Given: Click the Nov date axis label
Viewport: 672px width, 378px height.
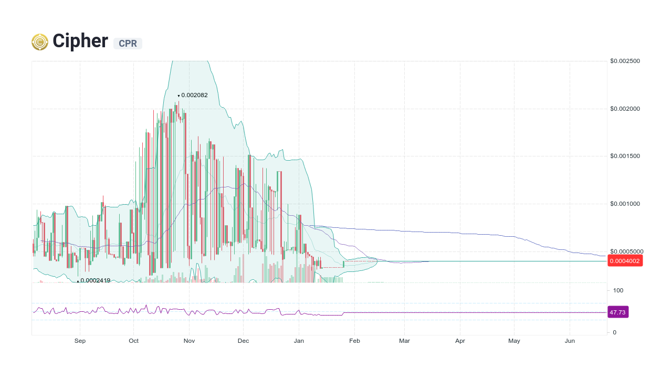Looking at the screenshot, I should pos(190,341).
